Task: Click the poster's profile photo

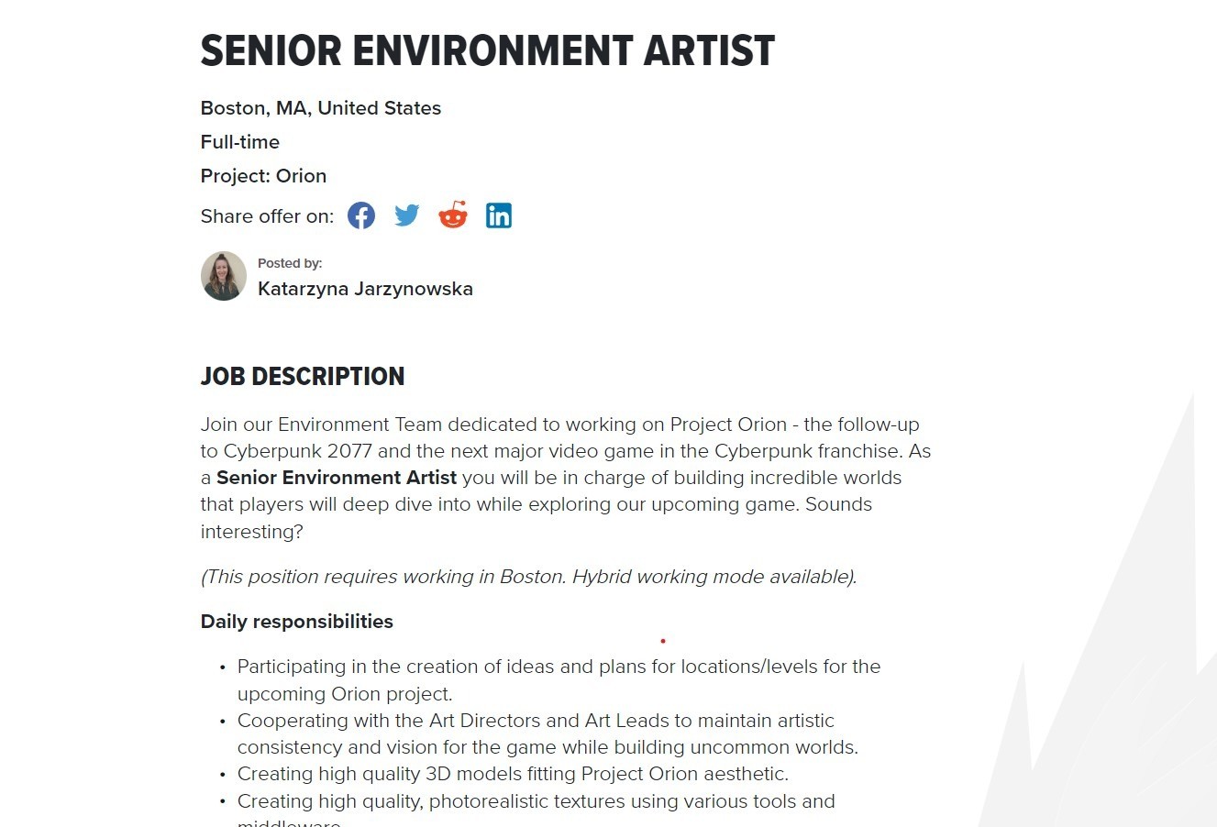Action: (x=224, y=276)
